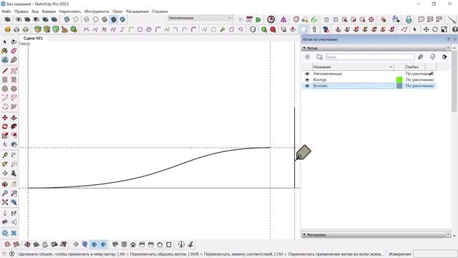
Task: Click the tray vertical scrollbar
Action: point(454,81)
